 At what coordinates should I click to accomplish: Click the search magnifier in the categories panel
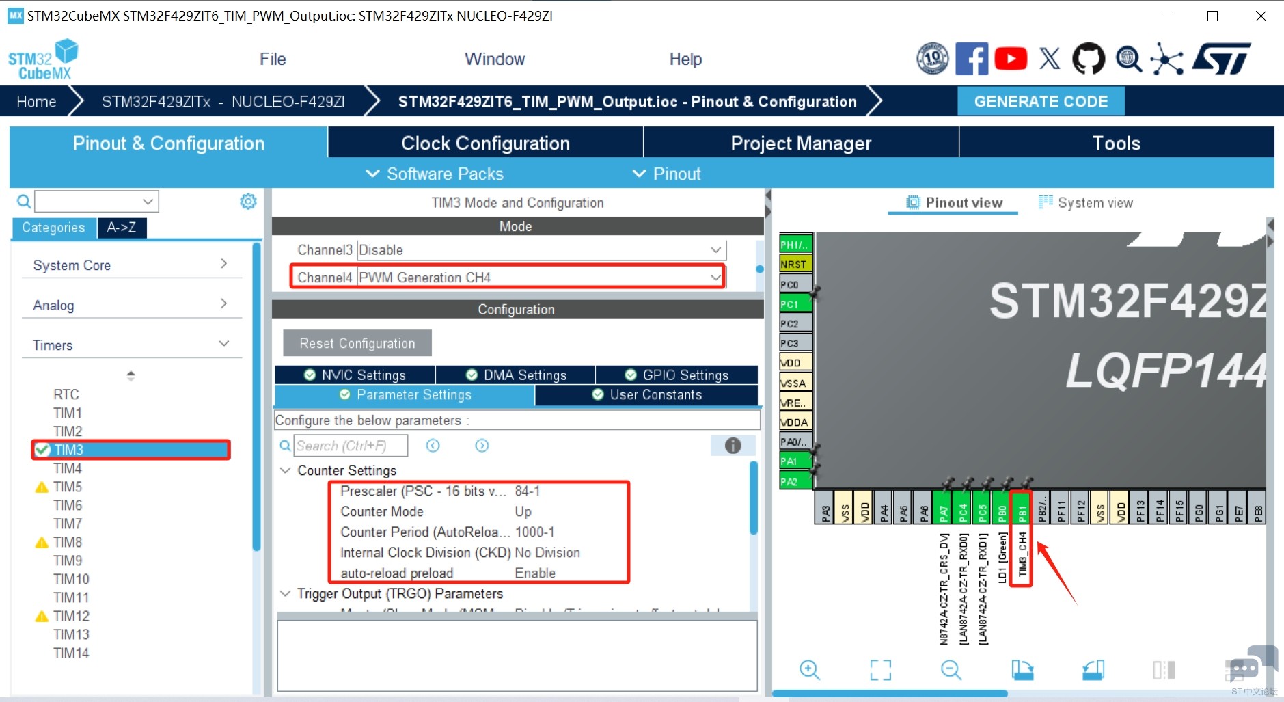tap(23, 201)
